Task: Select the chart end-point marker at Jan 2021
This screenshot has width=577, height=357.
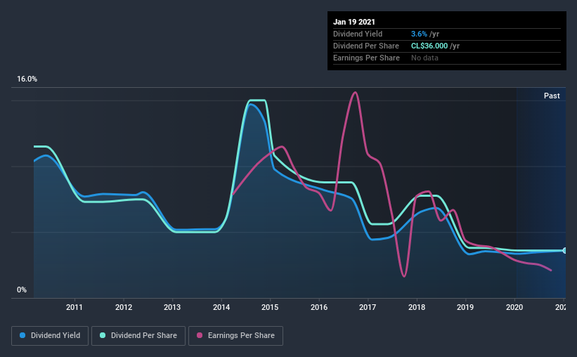Action: tap(564, 251)
